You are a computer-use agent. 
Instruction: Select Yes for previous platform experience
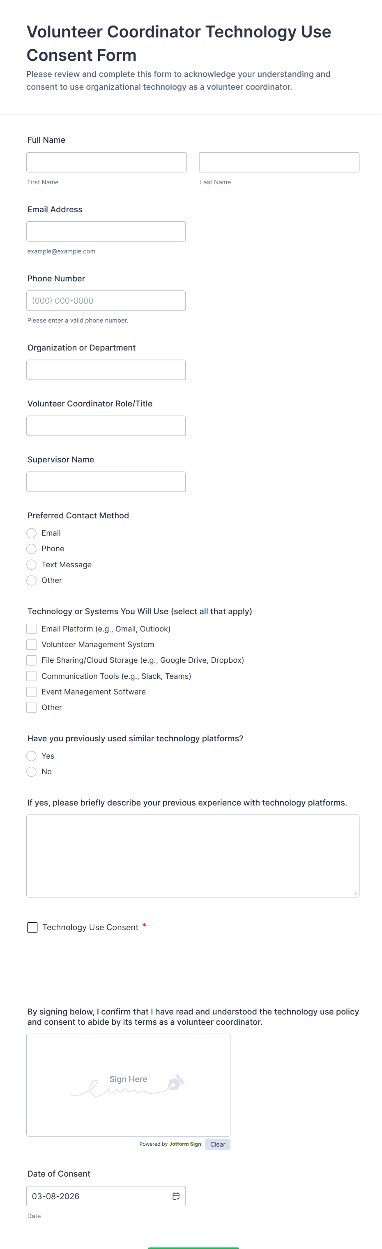coord(32,756)
